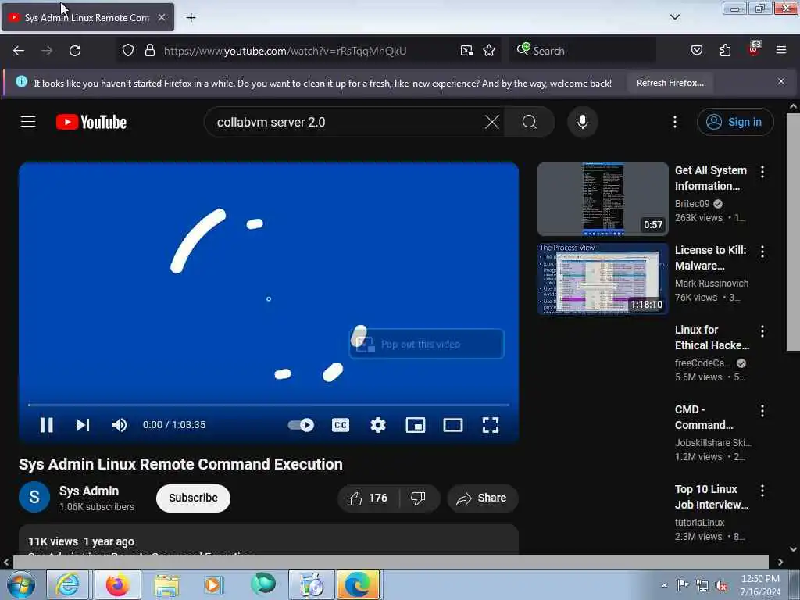This screenshot has height=600, width=800.
Task: Bookmark this page star
Action: 489,51
